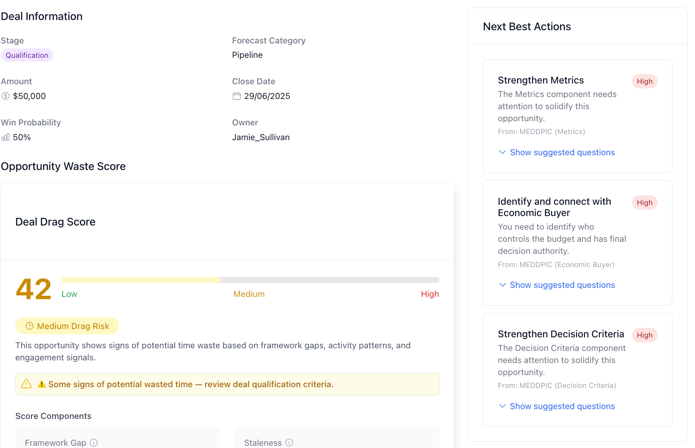695x448 pixels.
Task: Click the info icon next to Framework Gap
Action: (x=94, y=442)
